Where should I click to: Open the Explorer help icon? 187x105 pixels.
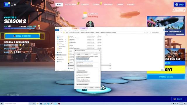pyautogui.click(x=164, y=30)
